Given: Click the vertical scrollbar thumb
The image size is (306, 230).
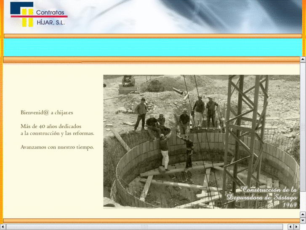Looking at the screenshot, I should tap(303, 127).
